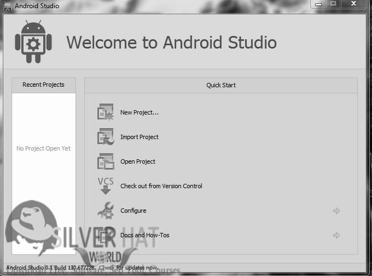
Task: Click the Welcome to Android Studio heading
Action: [171, 42]
